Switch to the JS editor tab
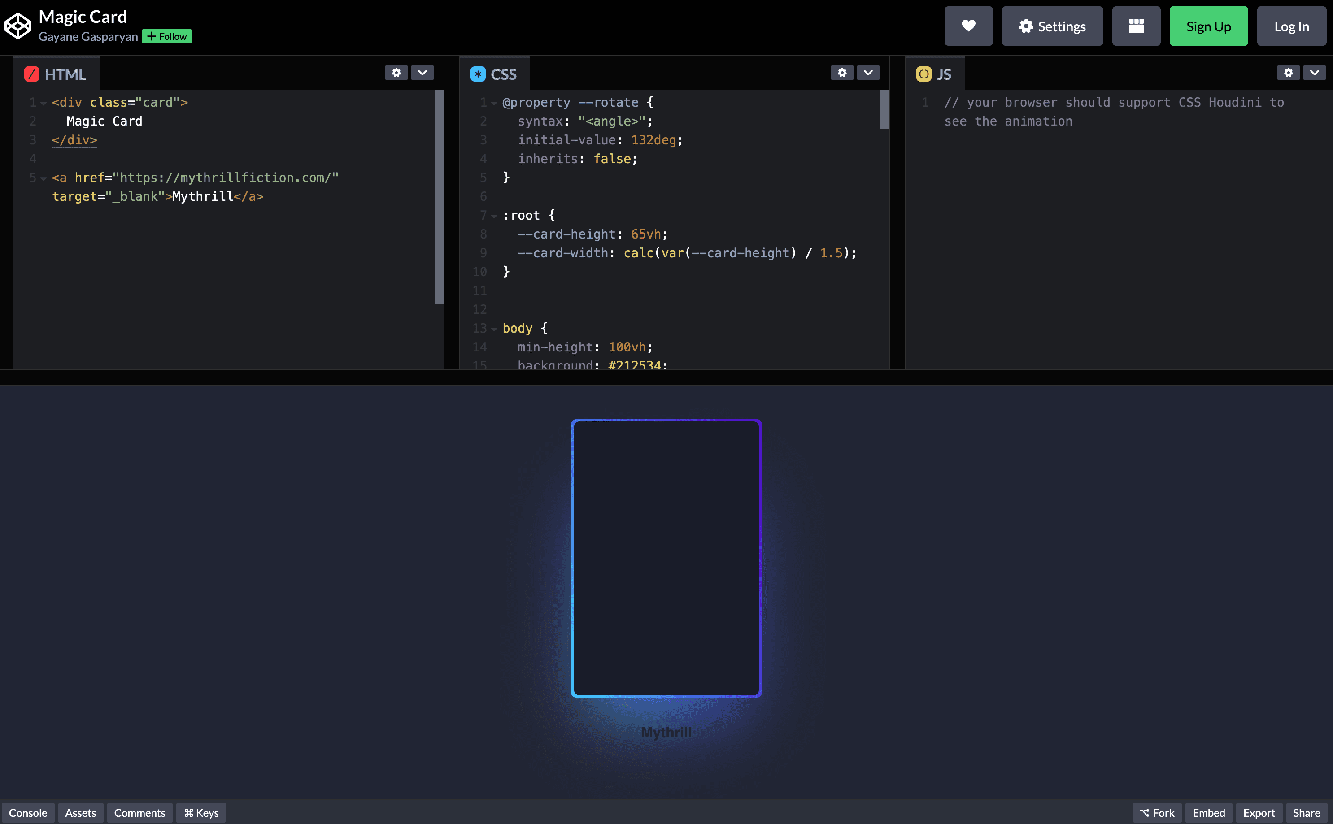The image size is (1333, 824). click(934, 74)
